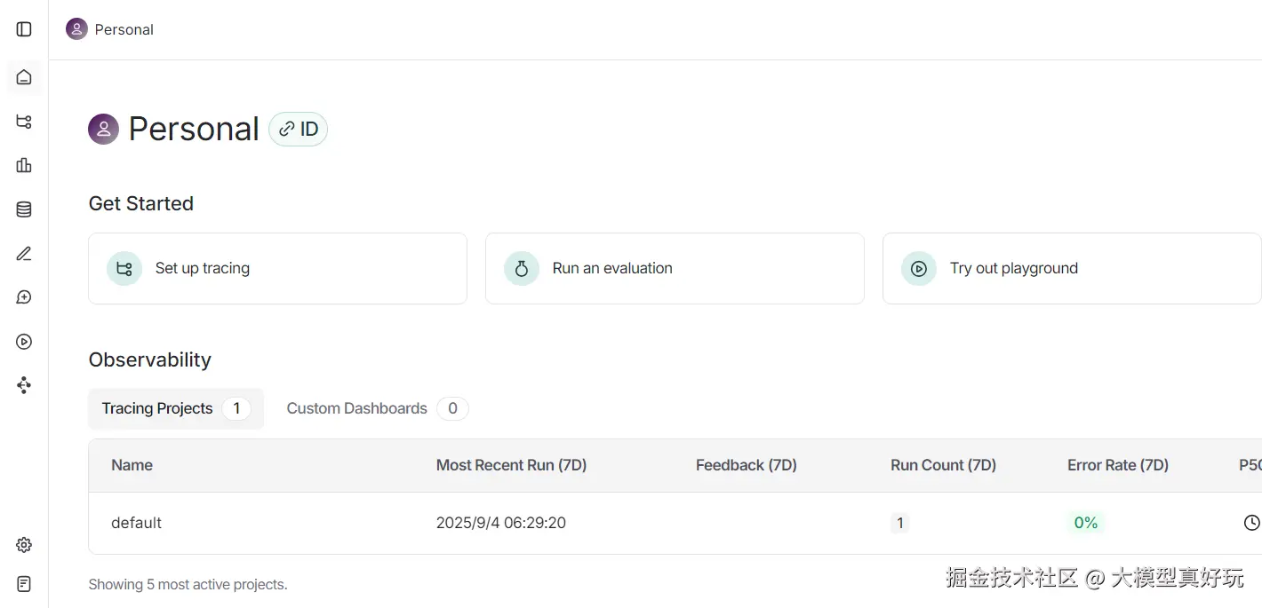Viewport: 1262px width, 608px height.
Task: Click the graph nodes icon in the sidebar
Action: click(24, 385)
